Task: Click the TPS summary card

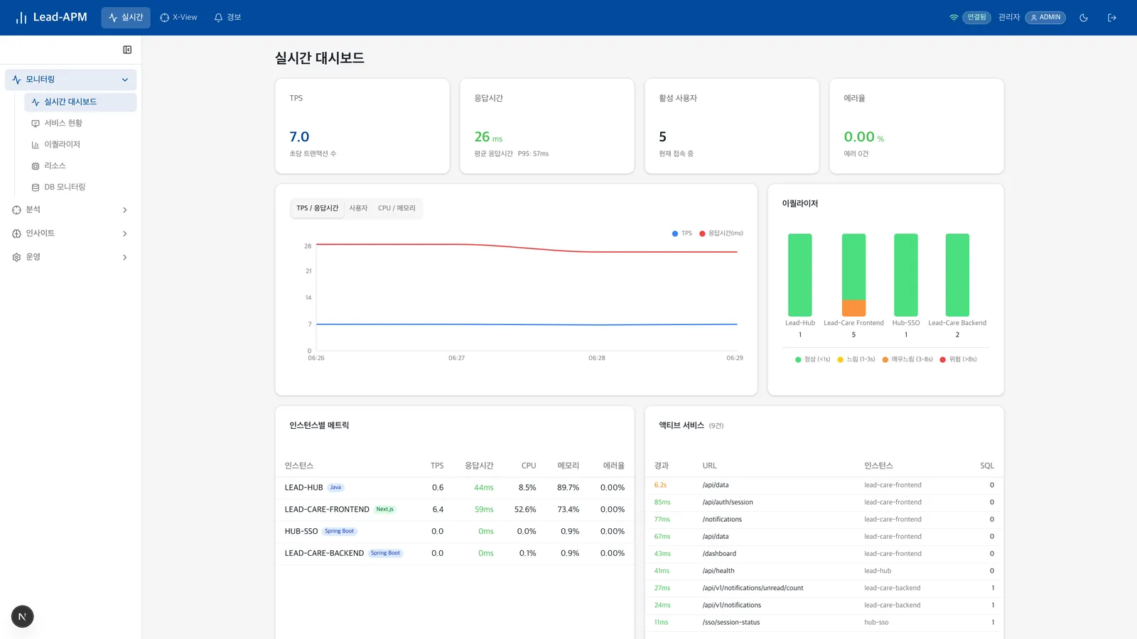Action: coord(362,126)
